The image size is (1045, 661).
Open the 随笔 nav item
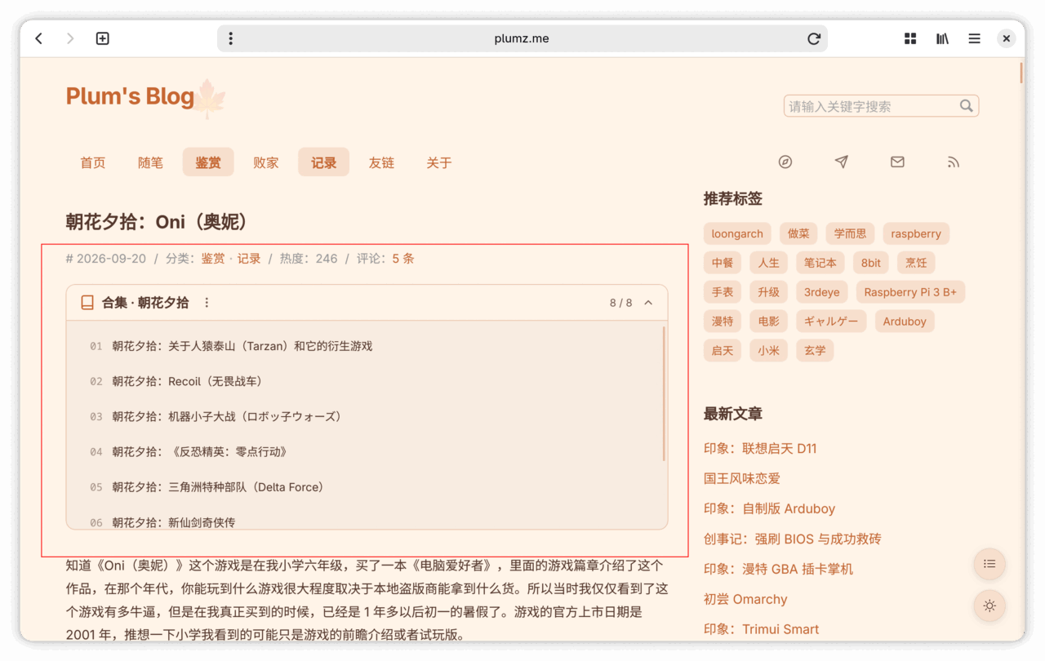pyautogui.click(x=150, y=162)
